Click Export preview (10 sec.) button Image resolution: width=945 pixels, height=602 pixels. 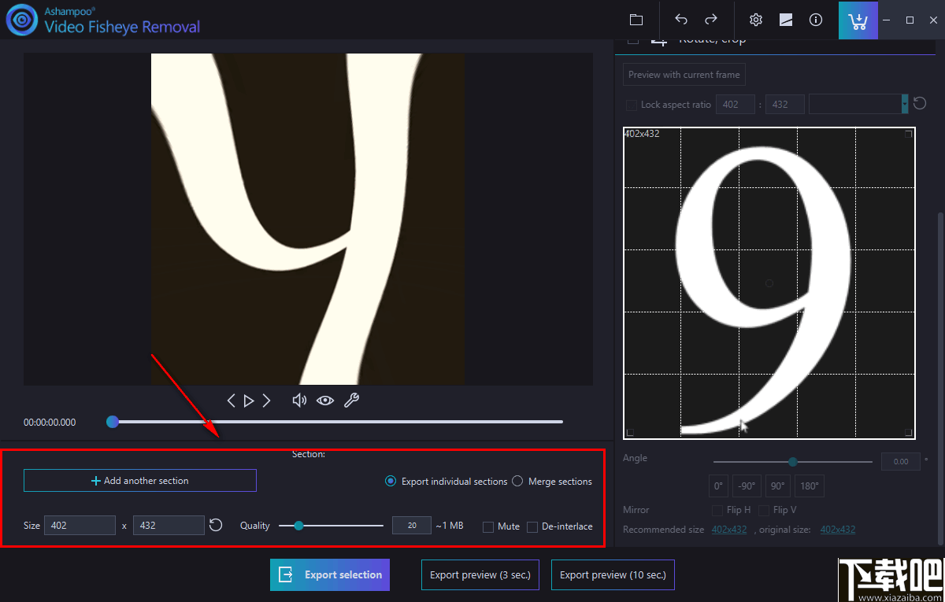(613, 574)
